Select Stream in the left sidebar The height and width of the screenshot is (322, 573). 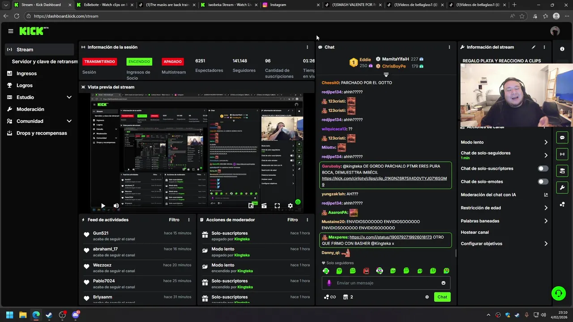[x=39, y=50]
